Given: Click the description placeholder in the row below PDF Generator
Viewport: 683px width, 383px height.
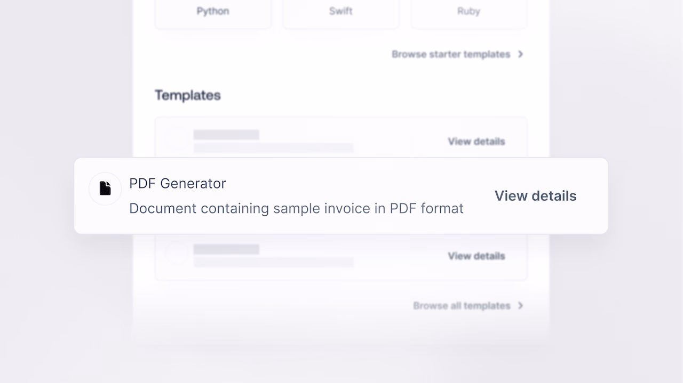Looking at the screenshot, I should coord(274,262).
